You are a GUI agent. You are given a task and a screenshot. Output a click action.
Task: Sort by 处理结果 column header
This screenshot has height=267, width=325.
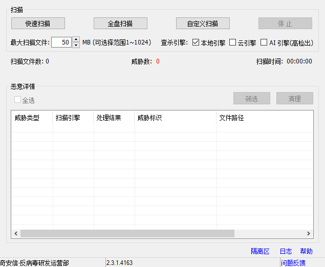(114, 118)
